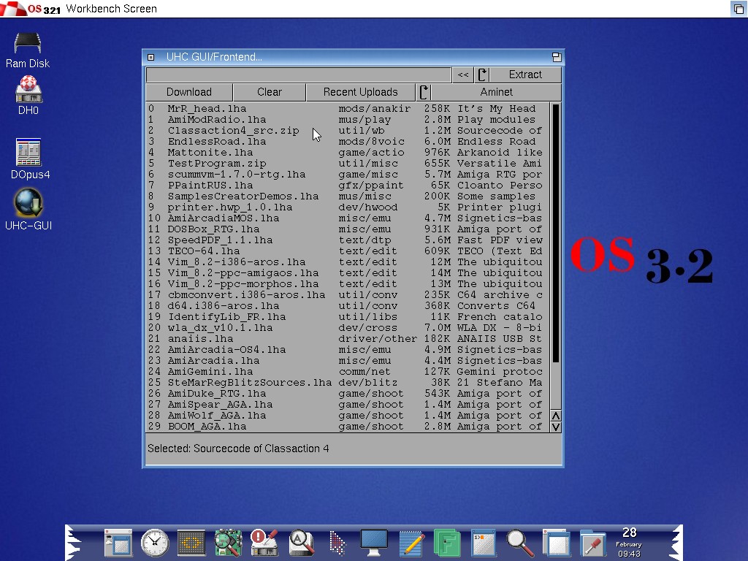Click the list scroll down arrow
Image resolution: width=748 pixels, height=561 pixels.
coord(556,427)
